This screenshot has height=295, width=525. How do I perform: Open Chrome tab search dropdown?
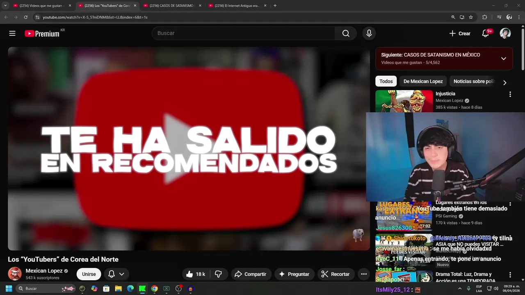pyautogui.click(x=5, y=6)
